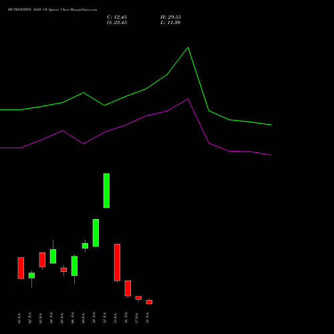This screenshot has width=334, height=334.
Task: Click the green candle above 04 Feb
Action: pos(53,257)
